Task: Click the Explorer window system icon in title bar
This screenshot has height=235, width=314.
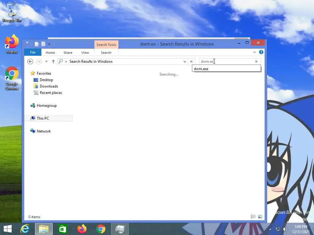Action: pos(27,44)
